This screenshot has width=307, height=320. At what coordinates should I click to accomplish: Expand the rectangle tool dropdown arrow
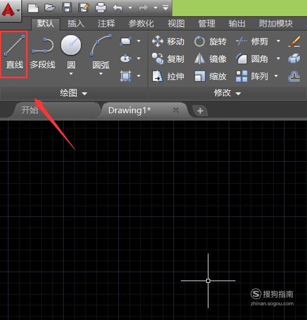point(139,41)
